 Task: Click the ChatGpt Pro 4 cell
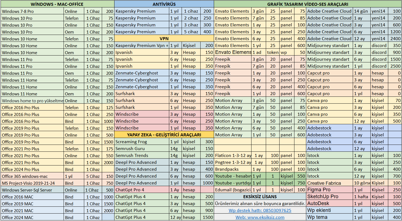pos(142,190)
